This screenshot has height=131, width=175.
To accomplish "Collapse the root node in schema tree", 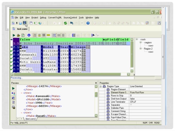I will [x=137, y=39].
